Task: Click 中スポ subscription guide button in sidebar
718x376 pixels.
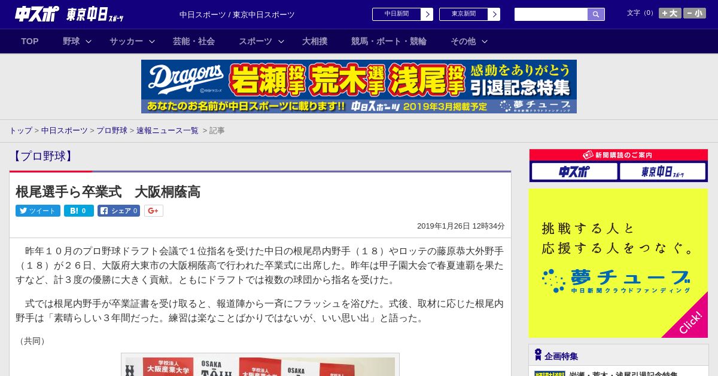Action: [x=574, y=172]
